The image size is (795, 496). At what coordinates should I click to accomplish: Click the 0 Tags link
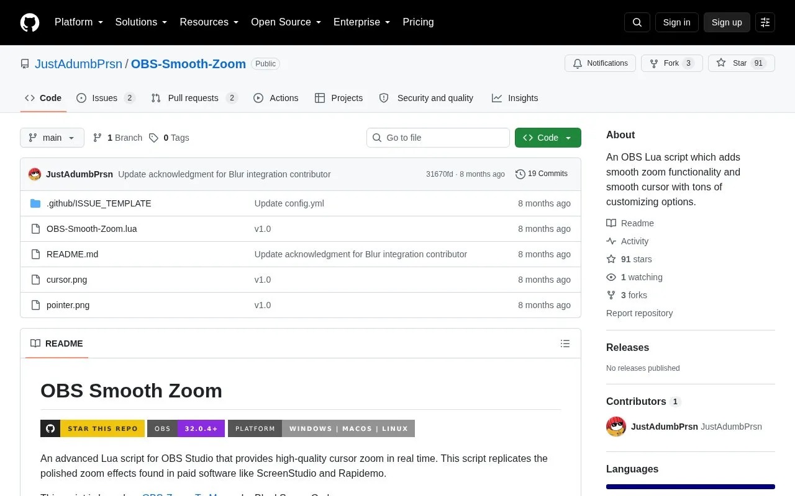click(x=169, y=138)
